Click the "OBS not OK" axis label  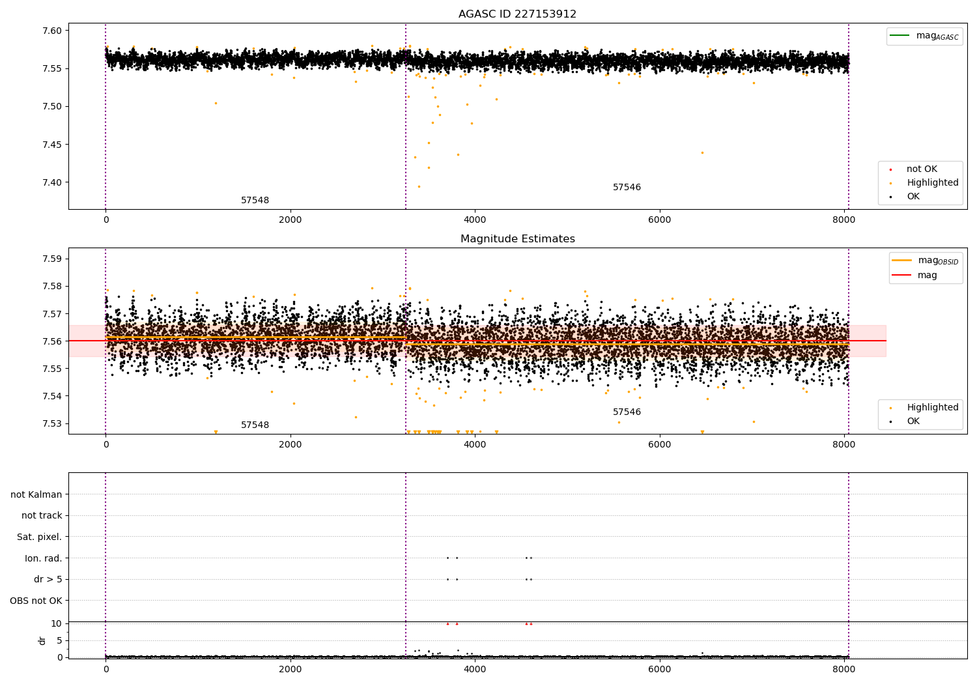click(x=36, y=601)
